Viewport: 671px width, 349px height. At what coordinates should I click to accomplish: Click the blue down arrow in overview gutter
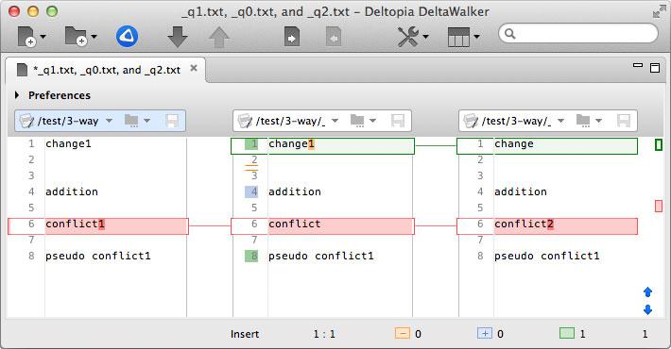point(648,309)
